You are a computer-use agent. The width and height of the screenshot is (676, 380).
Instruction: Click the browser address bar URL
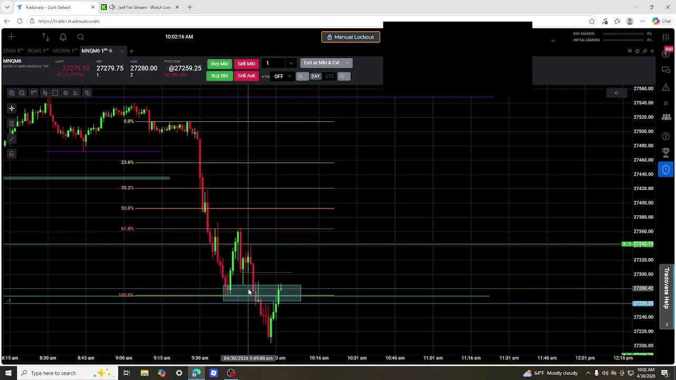pyautogui.click(x=69, y=21)
